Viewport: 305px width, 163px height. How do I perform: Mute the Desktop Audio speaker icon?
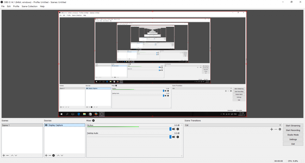(174, 137)
